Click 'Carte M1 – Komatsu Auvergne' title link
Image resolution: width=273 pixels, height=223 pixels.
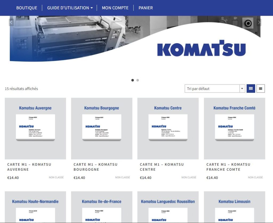tap(29, 167)
